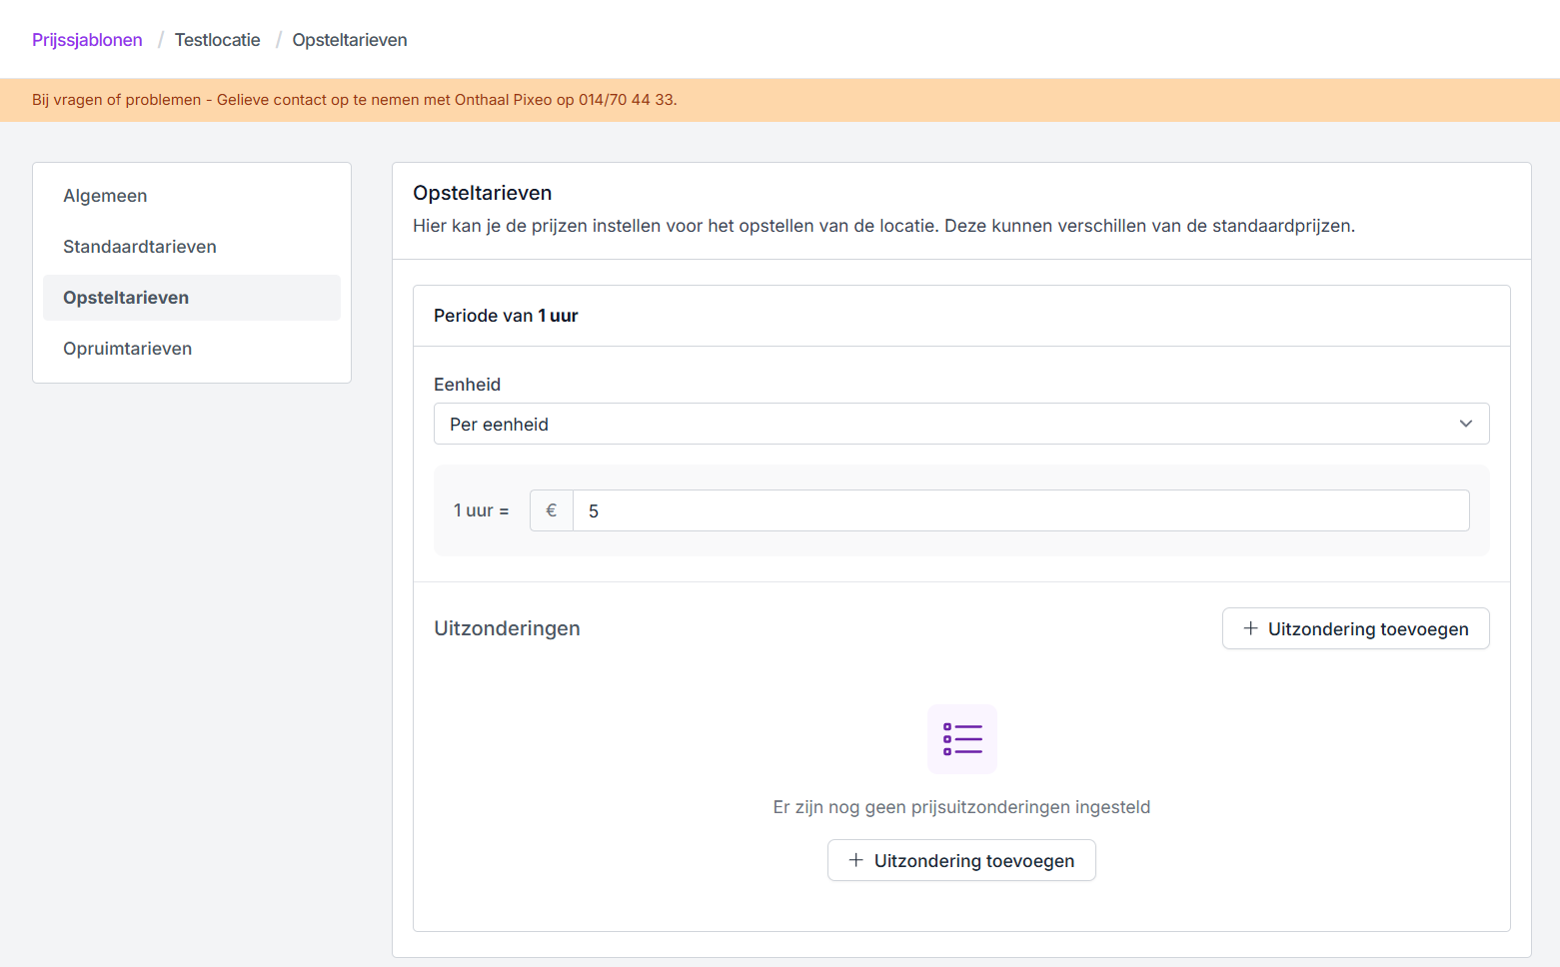Viewport: 1560px width, 967px height.
Task: Select Opsteltarieven in the sidebar menu
Action: pos(126,298)
